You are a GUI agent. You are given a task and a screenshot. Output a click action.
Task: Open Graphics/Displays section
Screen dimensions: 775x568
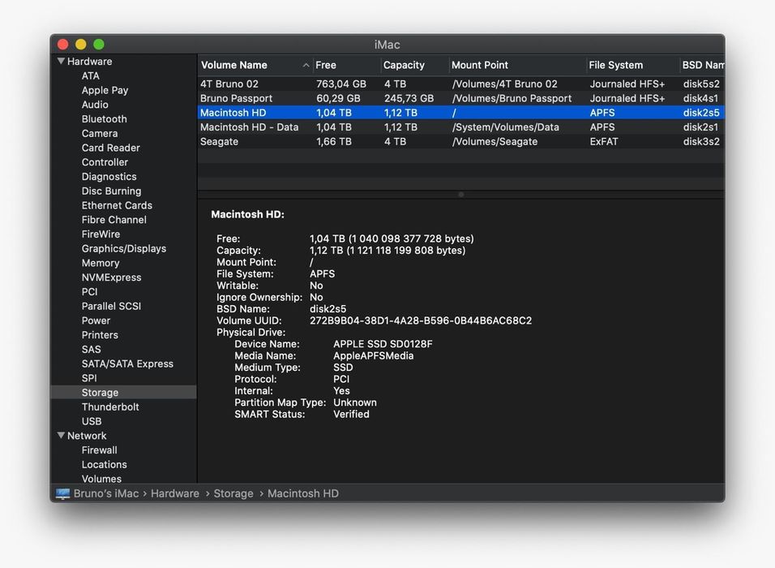tap(124, 248)
